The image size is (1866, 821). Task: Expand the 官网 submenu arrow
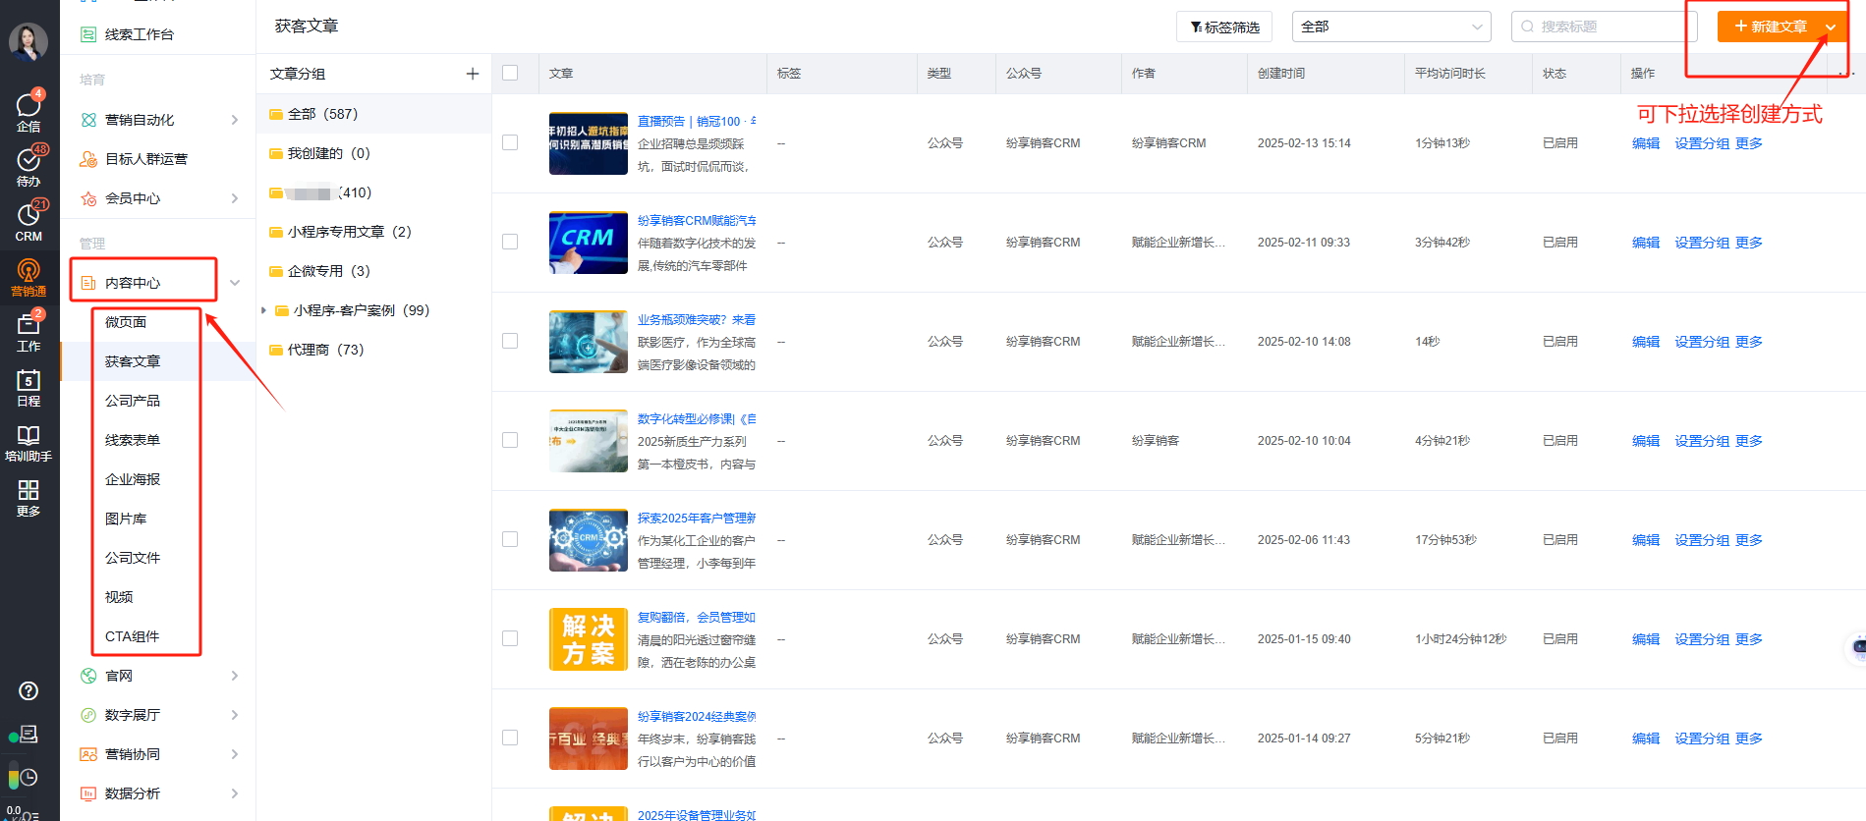coord(235,676)
